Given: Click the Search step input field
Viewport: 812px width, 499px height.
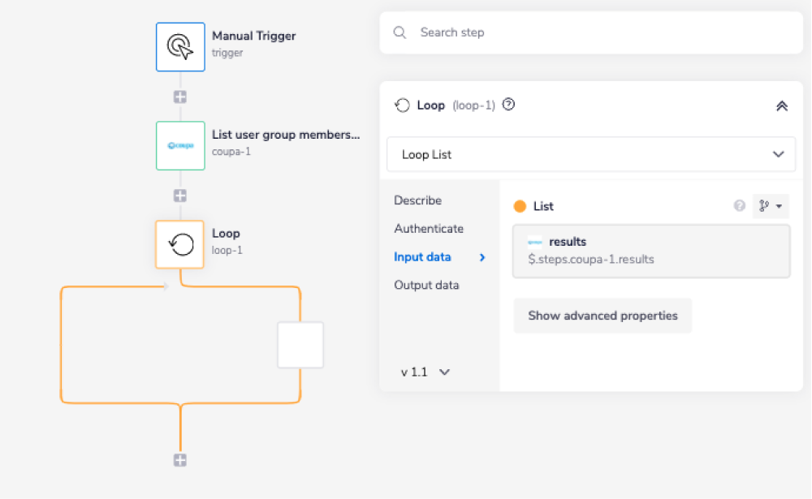Looking at the screenshot, I should pyautogui.click(x=487, y=32).
